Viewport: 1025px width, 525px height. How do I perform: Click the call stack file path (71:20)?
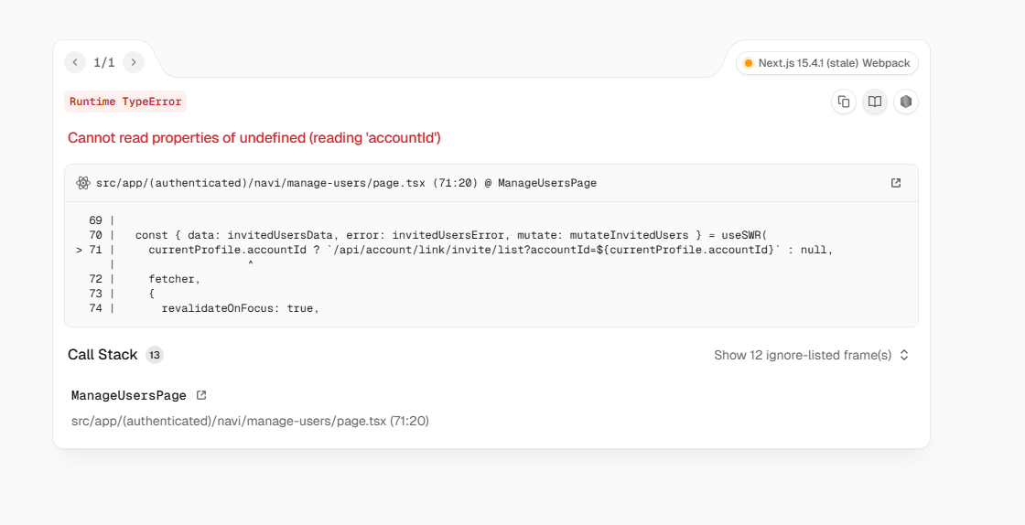pyautogui.click(x=251, y=421)
